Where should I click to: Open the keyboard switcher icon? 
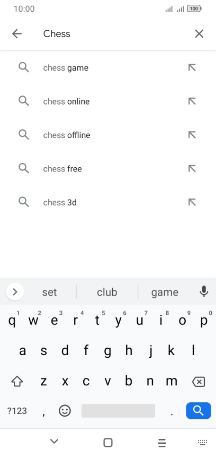tap(202, 443)
